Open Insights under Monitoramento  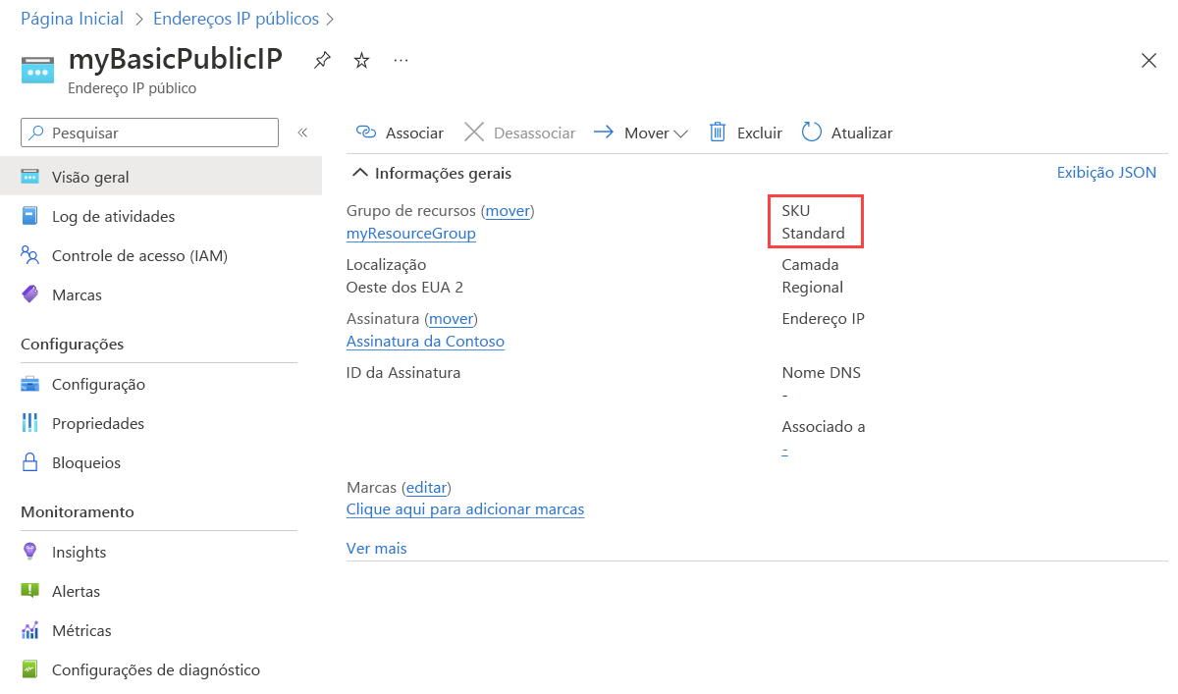(x=79, y=553)
